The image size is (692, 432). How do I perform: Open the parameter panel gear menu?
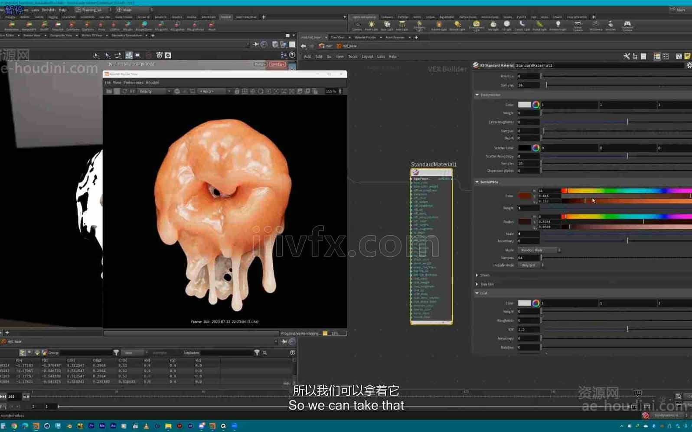tap(689, 65)
